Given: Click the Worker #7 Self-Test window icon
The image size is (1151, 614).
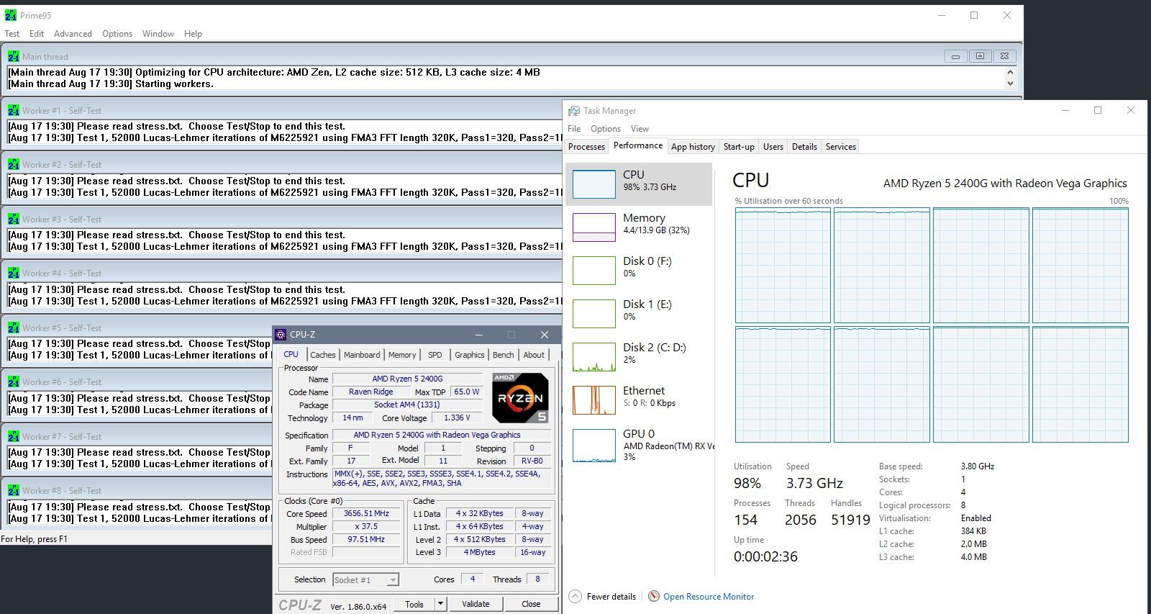Looking at the screenshot, I should click(x=14, y=436).
